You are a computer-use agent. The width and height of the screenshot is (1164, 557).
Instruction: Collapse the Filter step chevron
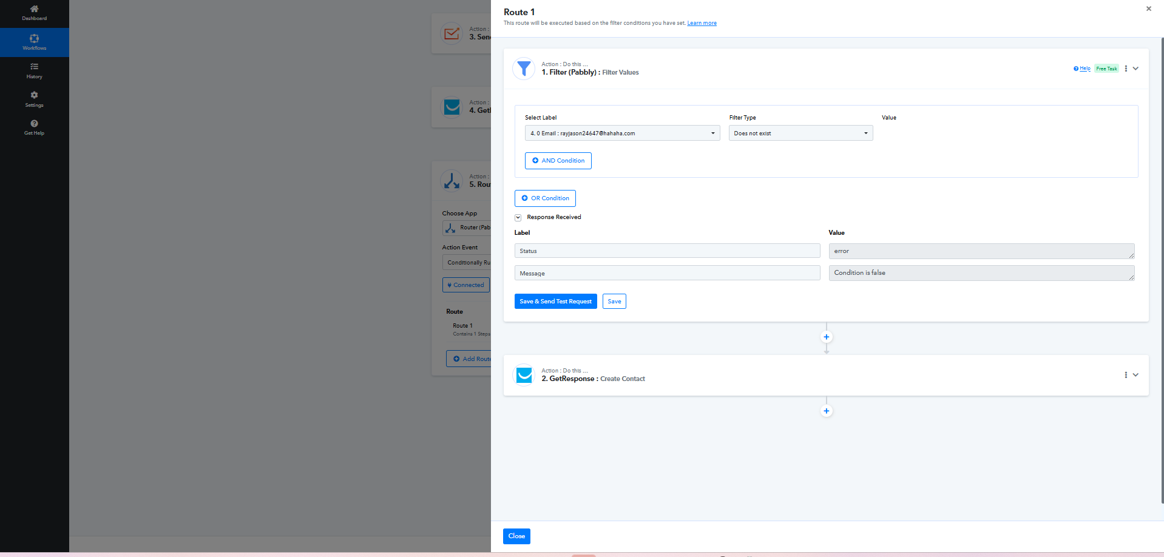(x=1135, y=69)
